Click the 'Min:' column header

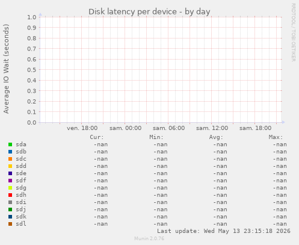point(156,137)
